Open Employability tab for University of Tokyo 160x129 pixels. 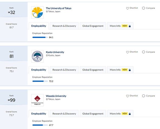[x=39, y=26]
